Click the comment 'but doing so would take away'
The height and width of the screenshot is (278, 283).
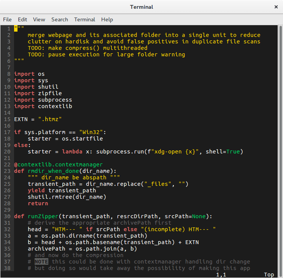tap(139, 268)
